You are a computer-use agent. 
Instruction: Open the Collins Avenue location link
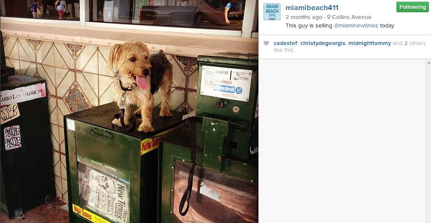point(352,17)
